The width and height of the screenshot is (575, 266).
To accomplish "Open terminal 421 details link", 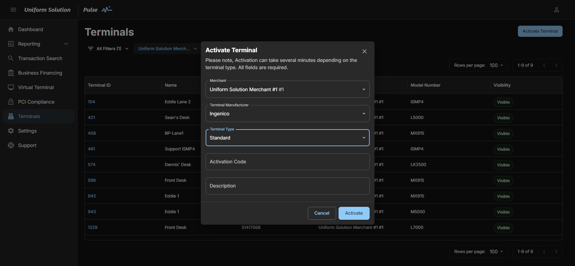I will tap(92, 117).
